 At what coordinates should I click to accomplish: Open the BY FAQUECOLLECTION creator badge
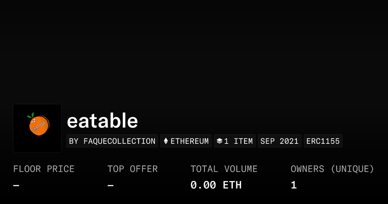(x=112, y=141)
